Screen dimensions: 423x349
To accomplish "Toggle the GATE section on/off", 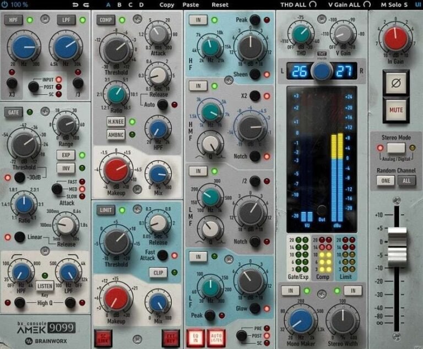I will pyautogui.click(x=13, y=112).
